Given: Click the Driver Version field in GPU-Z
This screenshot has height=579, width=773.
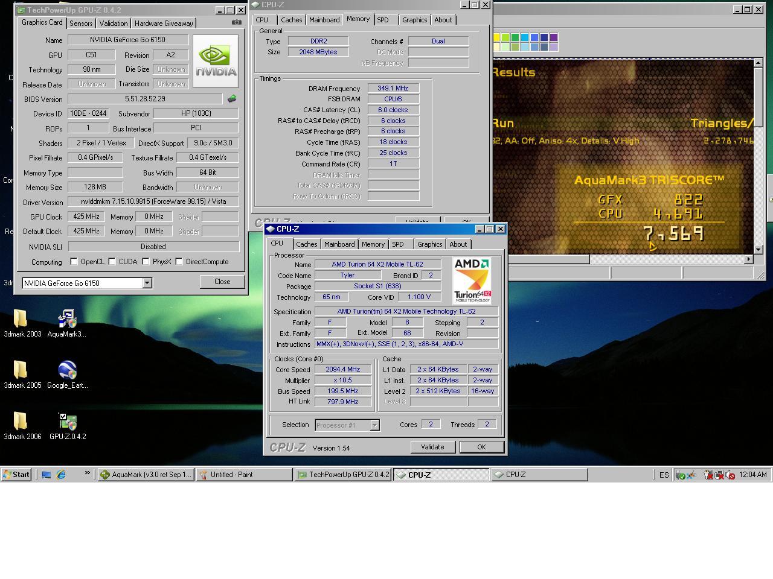Looking at the screenshot, I should [153, 201].
